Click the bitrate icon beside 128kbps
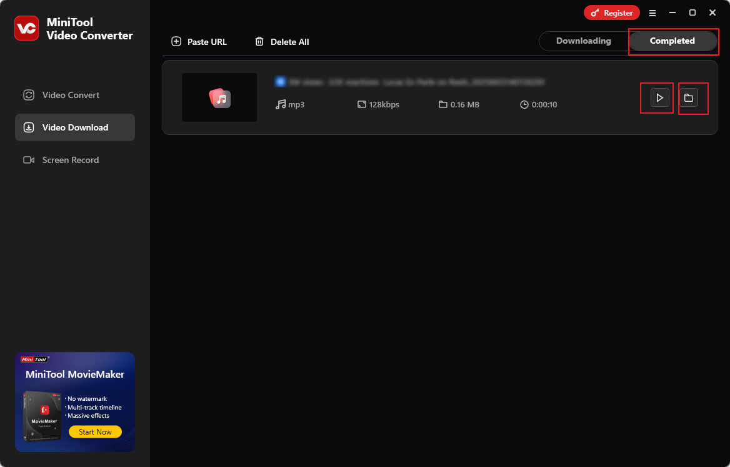 (x=362, y=104)
